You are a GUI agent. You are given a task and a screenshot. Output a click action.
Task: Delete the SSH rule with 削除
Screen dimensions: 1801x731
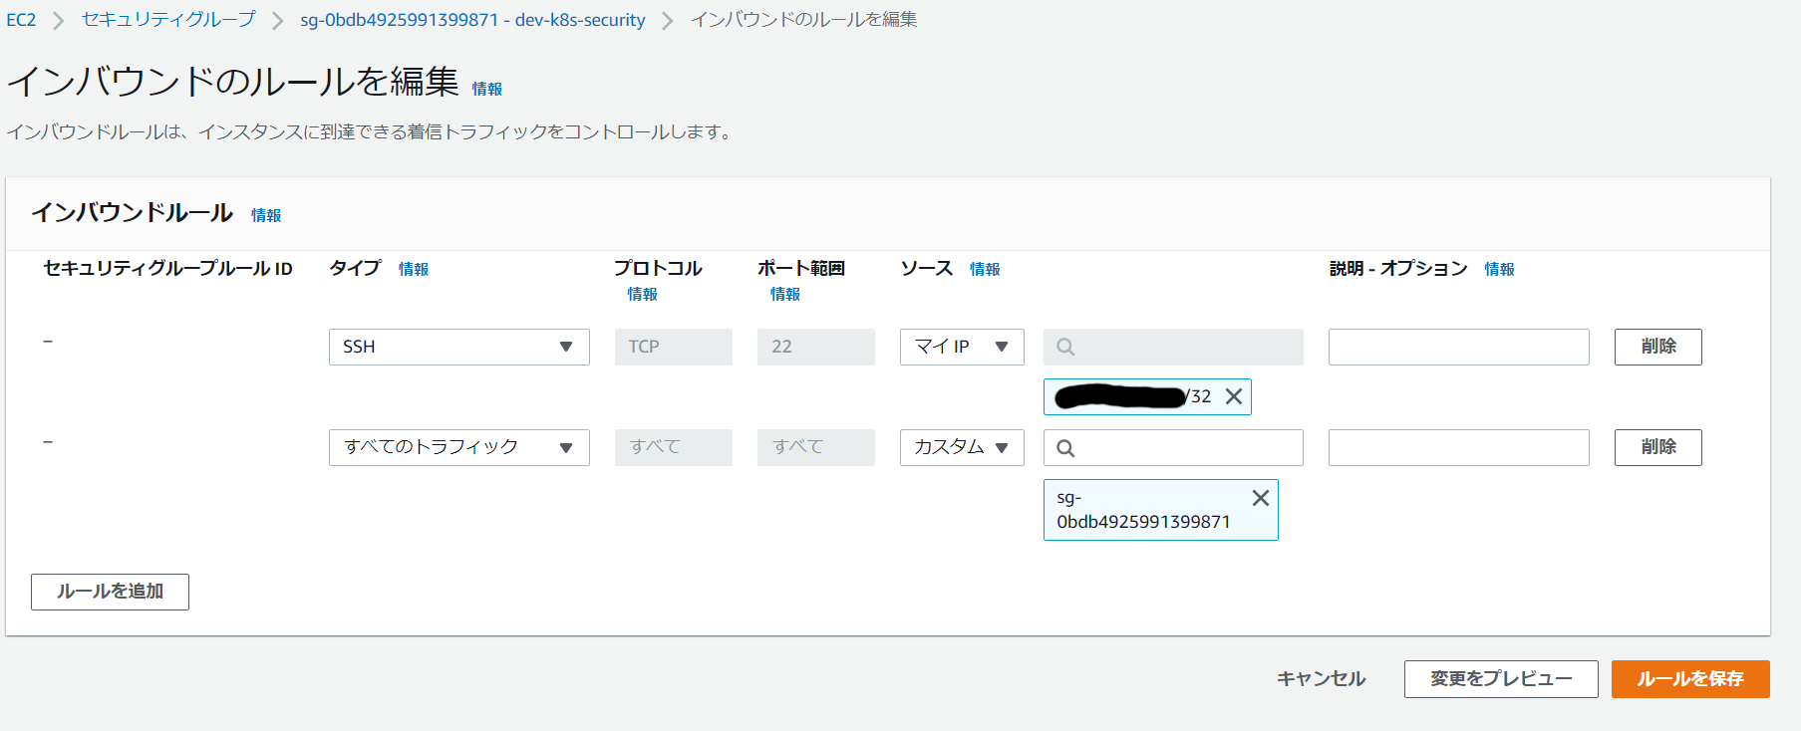point(1657,347)
